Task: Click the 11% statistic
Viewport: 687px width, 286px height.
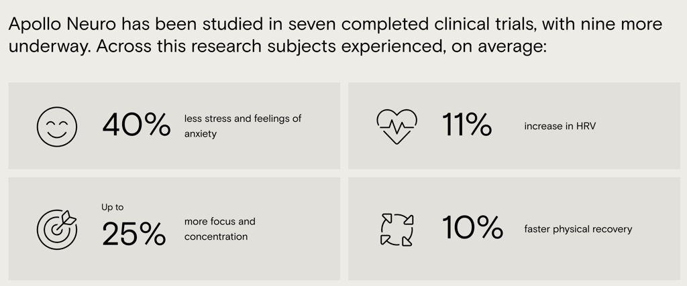Action: point(467,125)
